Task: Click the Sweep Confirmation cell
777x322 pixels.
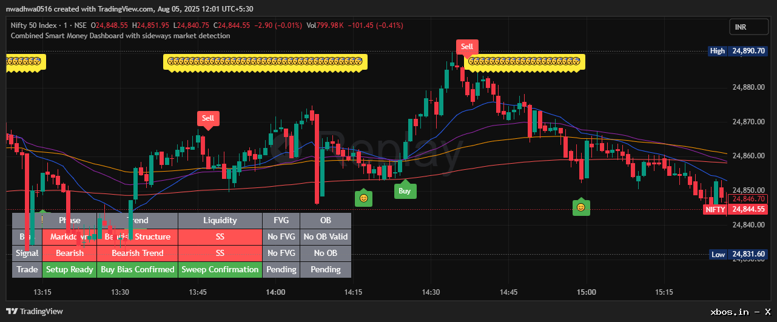Action: click(x=220, y=269)
